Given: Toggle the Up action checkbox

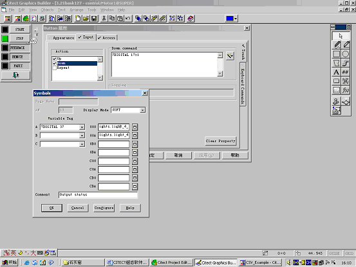Looking at the screenshot, I should tap(55, 59).
